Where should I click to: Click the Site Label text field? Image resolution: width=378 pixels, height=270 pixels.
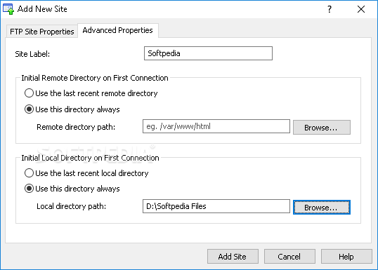(x=208, y=53)
